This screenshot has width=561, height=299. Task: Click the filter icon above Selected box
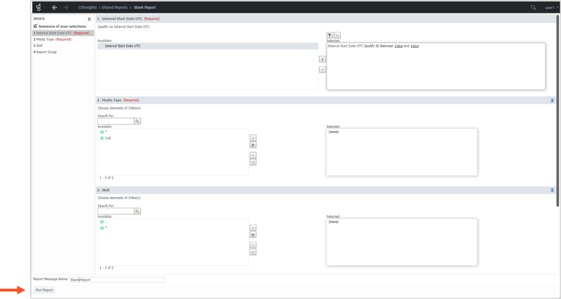330,35
